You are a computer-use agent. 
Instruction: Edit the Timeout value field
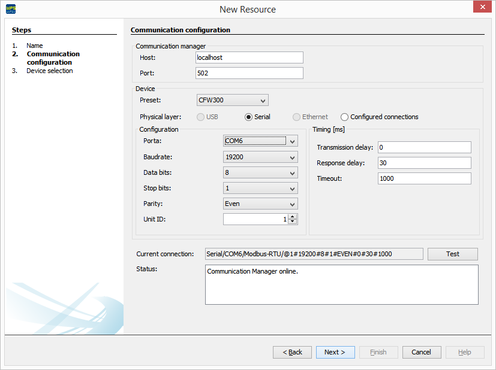[x=424, y=178]
